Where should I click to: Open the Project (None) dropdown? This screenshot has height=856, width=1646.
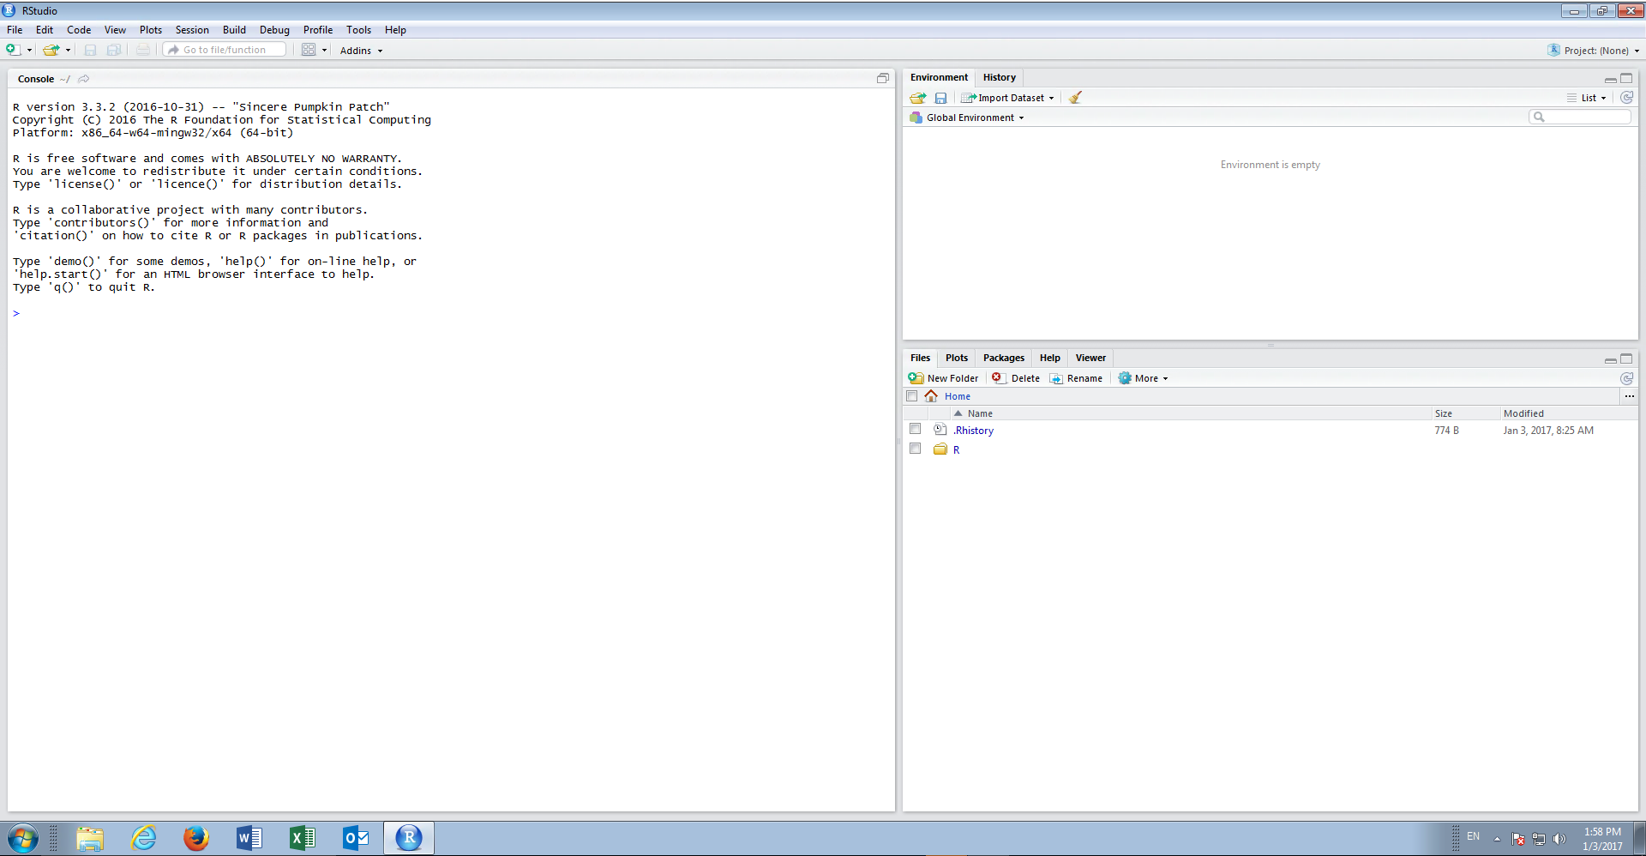coord(1594,51)
